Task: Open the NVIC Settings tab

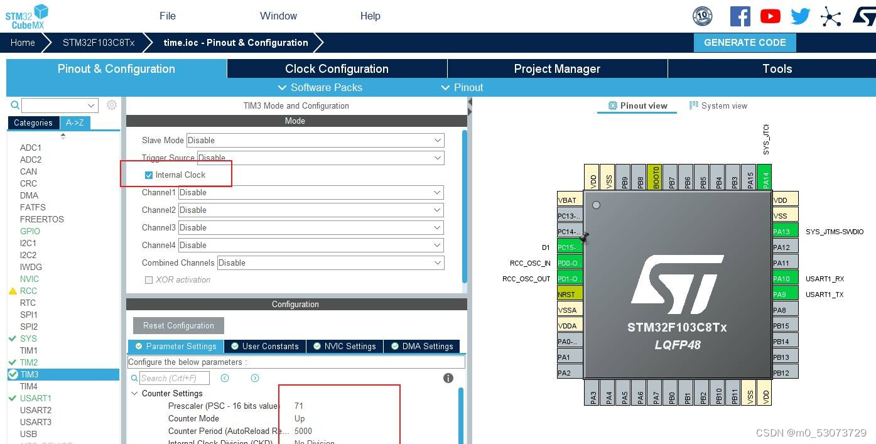Action: 343,346
